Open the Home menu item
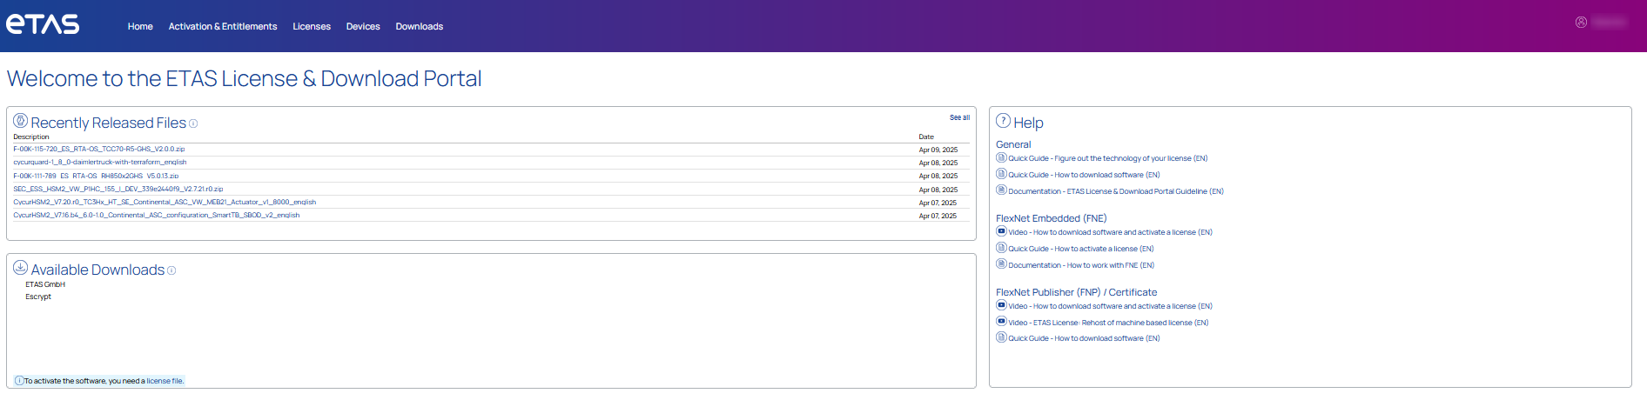This screenshot has width=1647, height=400. coord(140,27)
